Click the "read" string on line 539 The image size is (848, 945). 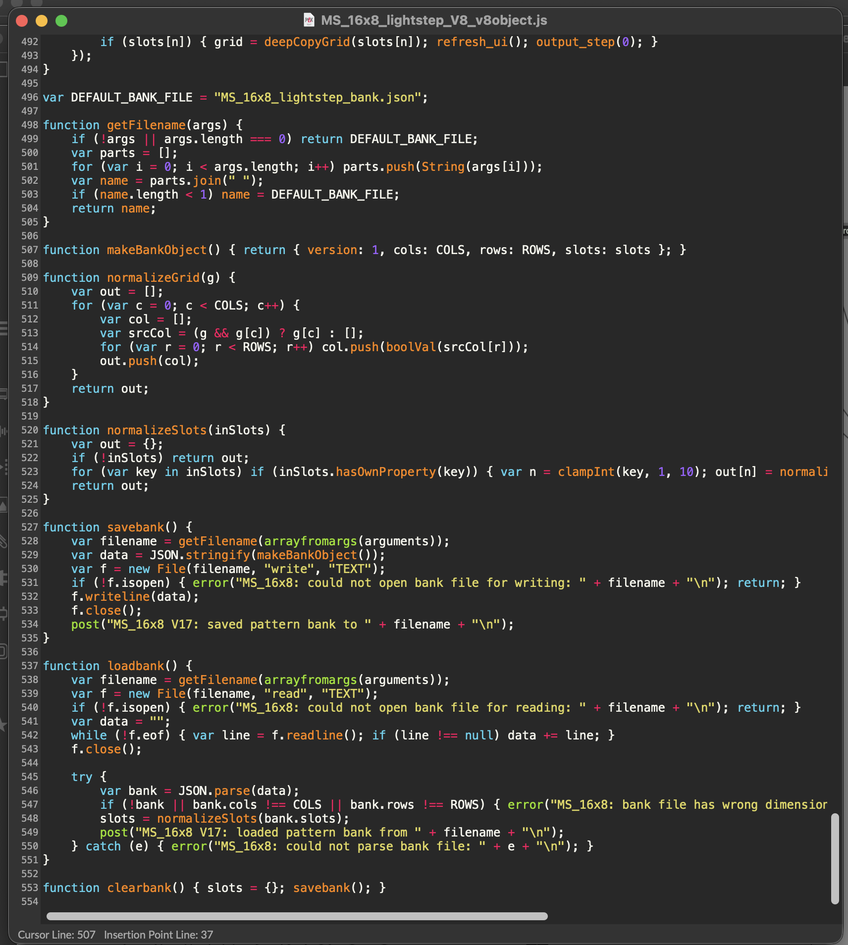(286, 694)
